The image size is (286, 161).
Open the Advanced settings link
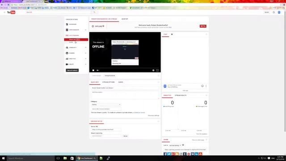click(x=153, y=115)
